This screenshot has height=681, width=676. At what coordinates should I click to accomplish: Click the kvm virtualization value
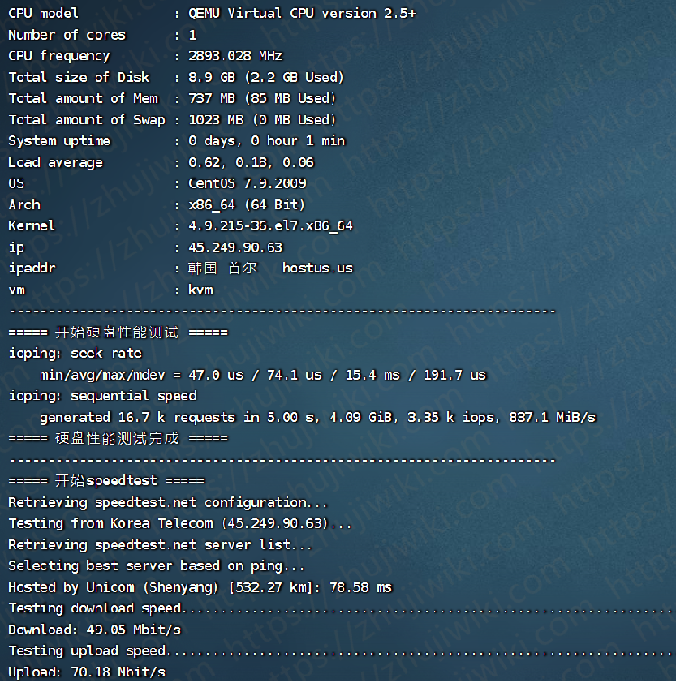coord(200,290)
